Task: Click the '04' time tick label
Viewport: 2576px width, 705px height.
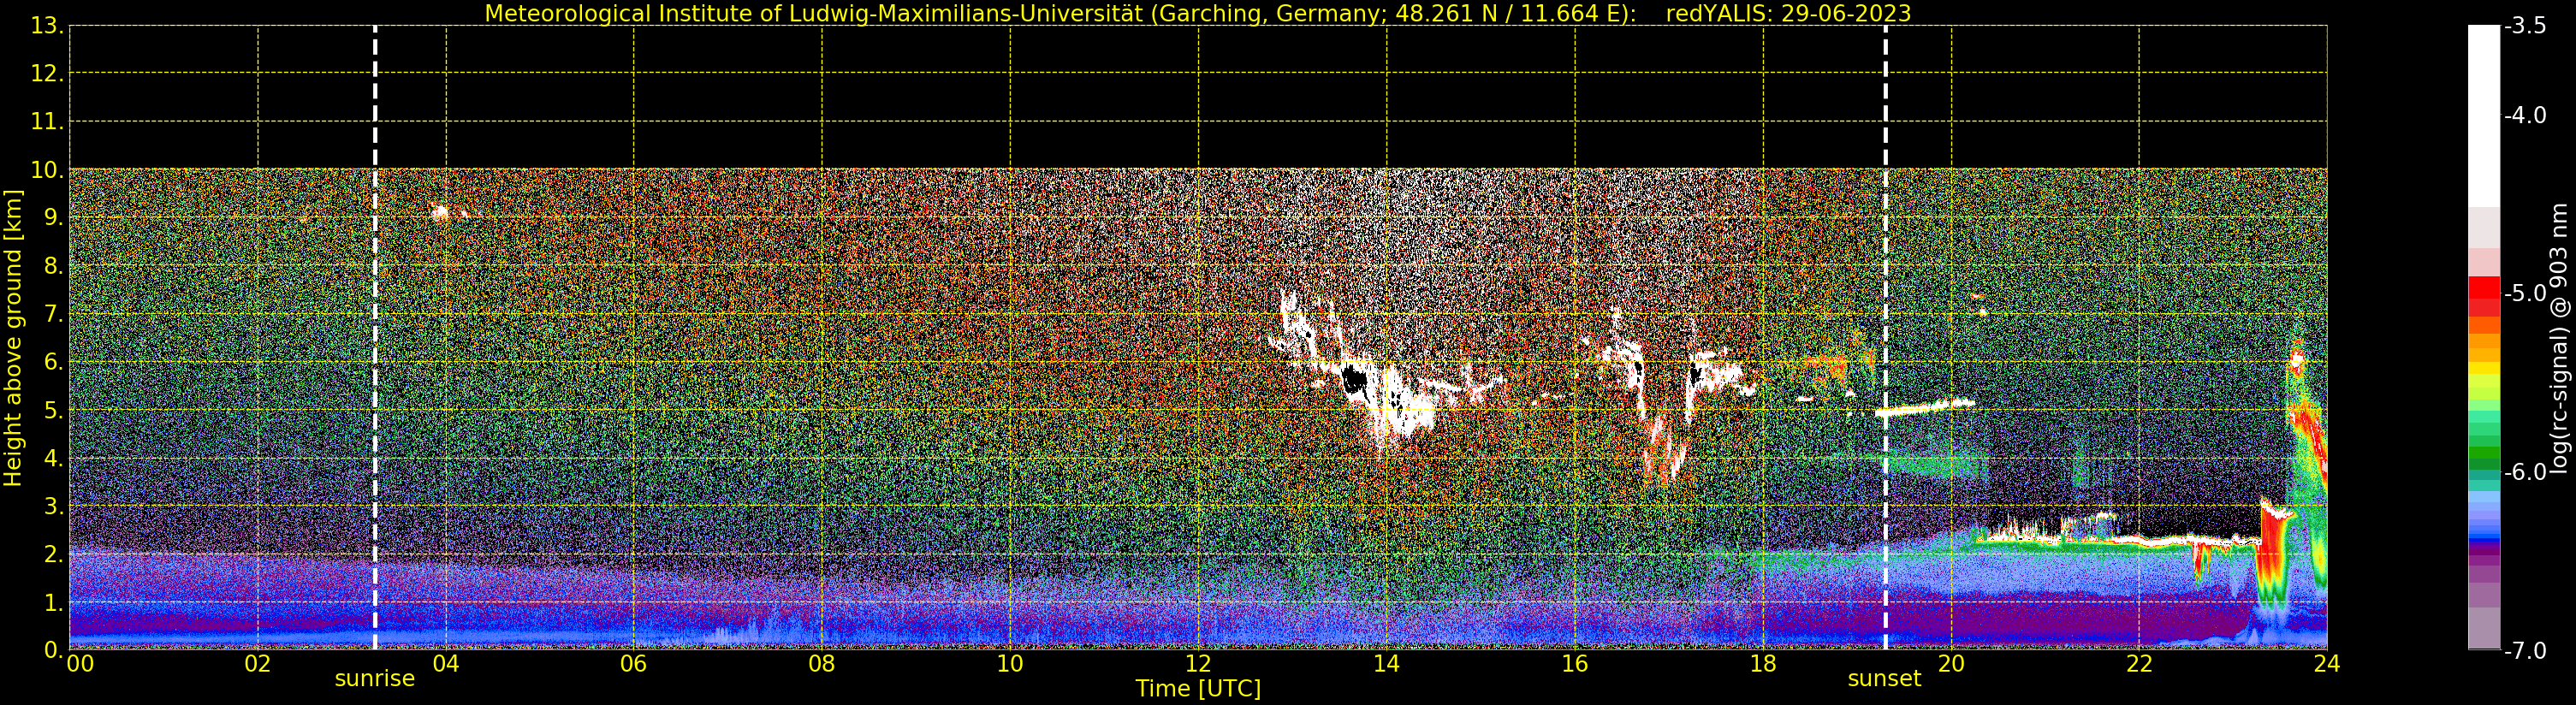Action: 446,664
